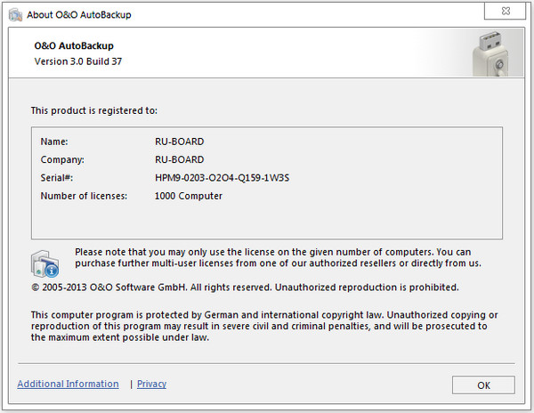Click the license computers info icon
The image size is (534, 413).
(x=45, y=263)
